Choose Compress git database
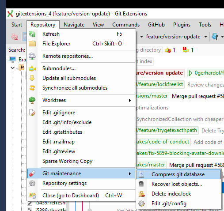 click(x=179, y=174)
